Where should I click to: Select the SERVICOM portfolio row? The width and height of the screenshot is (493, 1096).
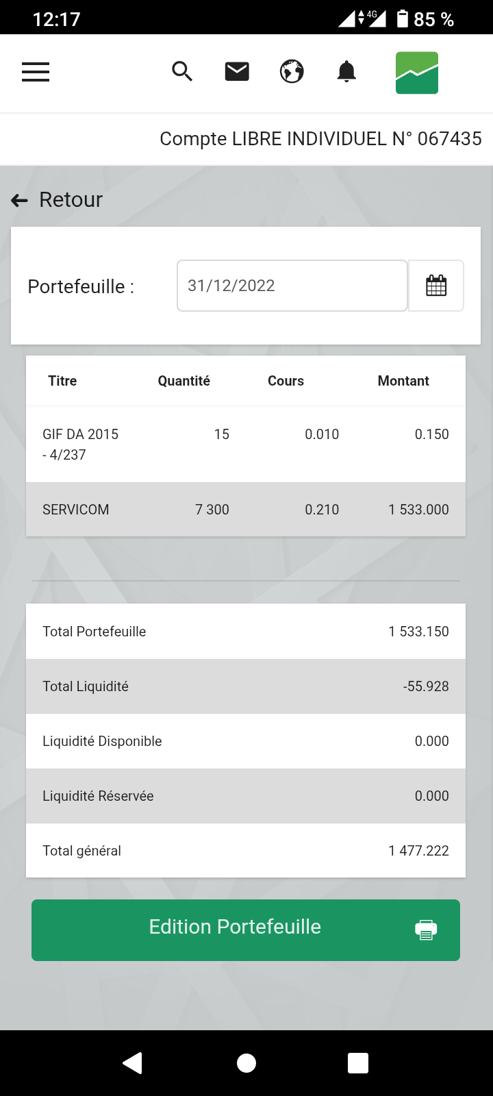(246, 510)
